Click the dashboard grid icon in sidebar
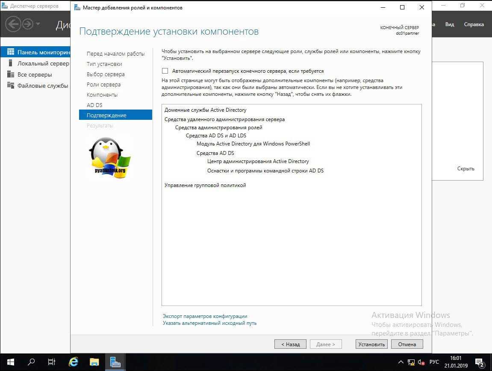 (11, 52)
